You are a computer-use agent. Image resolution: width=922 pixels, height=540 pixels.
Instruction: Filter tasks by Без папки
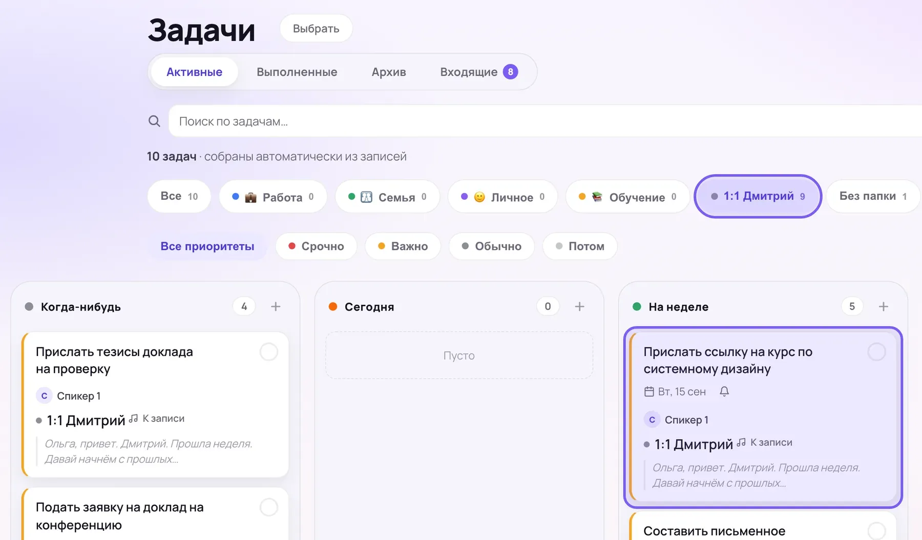click(x=873, y=196)
